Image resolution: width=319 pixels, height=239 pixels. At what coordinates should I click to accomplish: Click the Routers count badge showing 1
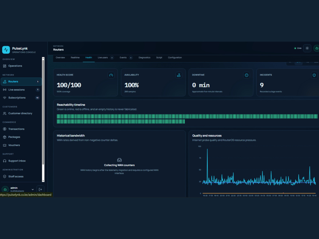pos(38,82)
